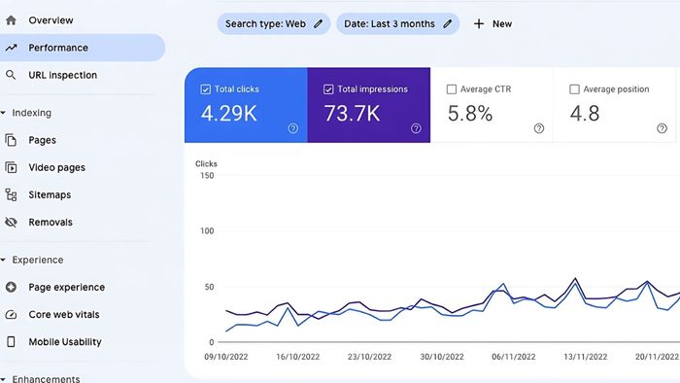Image resolution: width=680 pixels, height=383 pixels.
Task: Open the Video pages report
Action: click(56, 167)
